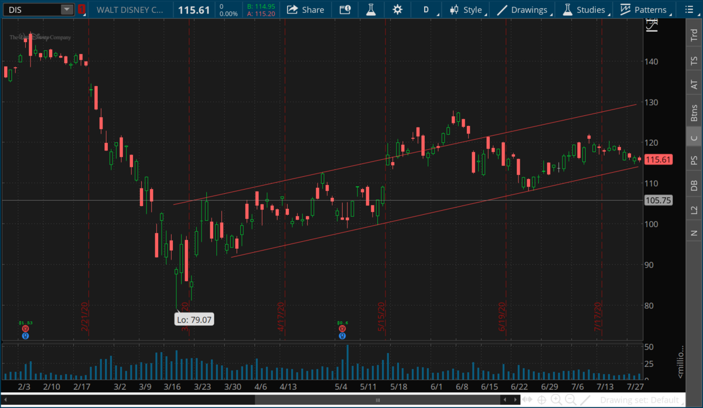
Task: Click the crosshair pan tool icon
Action: (542, 400)
